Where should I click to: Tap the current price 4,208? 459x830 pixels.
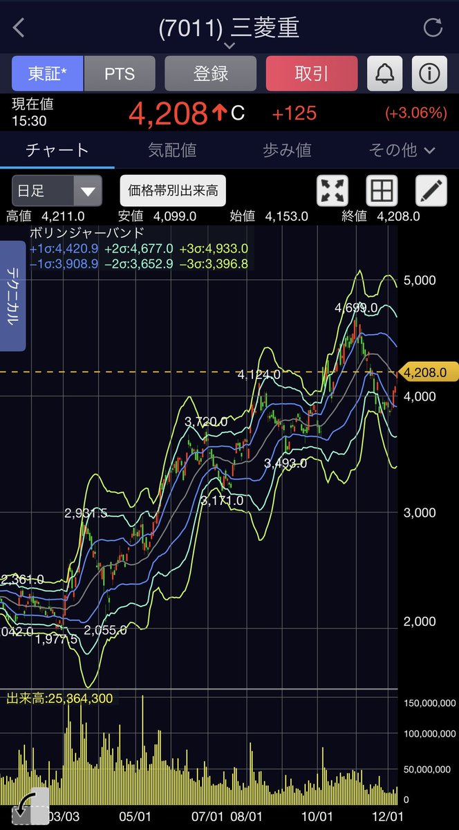[x=168, y=113]
